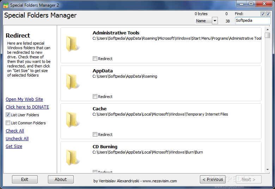Click the folder list scrollbar up arrow
The width and height of the screenshot is (275, 189).
268,30
